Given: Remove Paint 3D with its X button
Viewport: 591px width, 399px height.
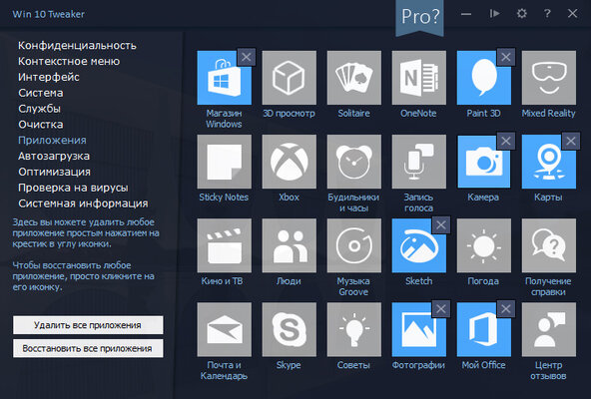Looking at the screenshot, I should (506, 57).
